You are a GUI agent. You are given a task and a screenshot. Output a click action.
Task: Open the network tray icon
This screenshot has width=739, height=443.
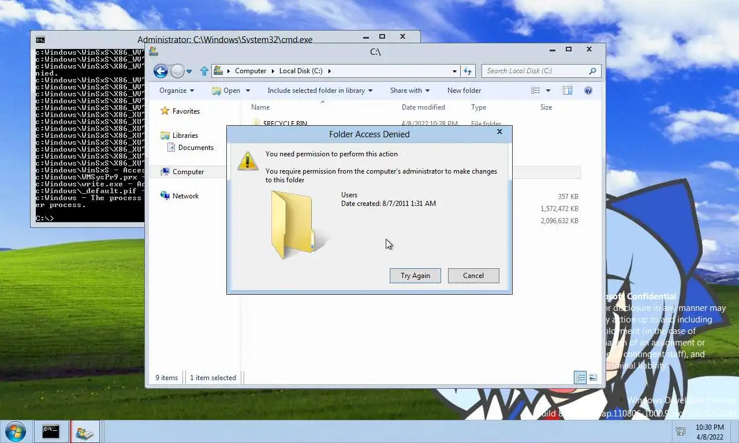[681, 431]
